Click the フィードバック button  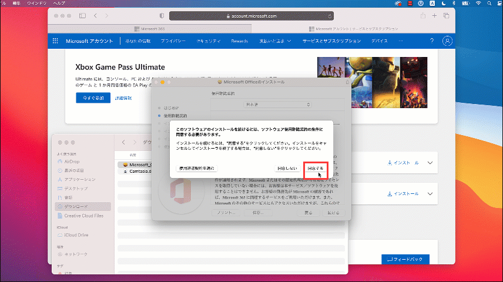tap(405, 259)
